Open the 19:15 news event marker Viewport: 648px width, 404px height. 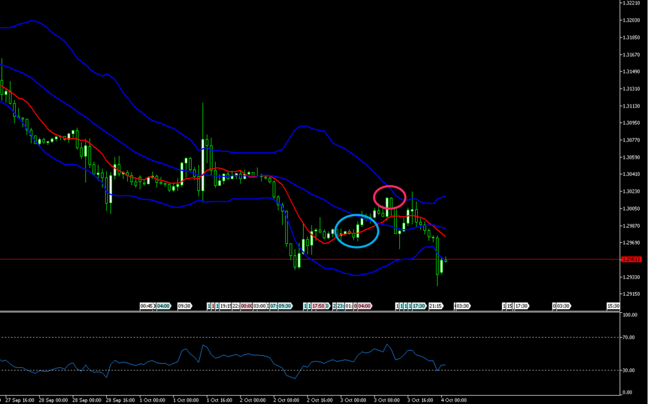coord(225,306)
